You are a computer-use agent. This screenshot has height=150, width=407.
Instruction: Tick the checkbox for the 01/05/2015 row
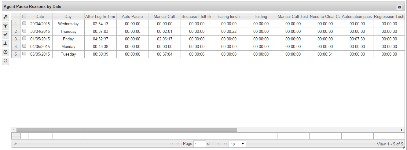click(24, 39)
